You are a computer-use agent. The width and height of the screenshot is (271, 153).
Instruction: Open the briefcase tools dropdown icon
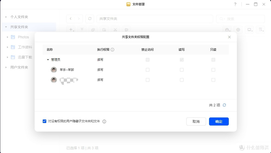click(x=227, y=30)
